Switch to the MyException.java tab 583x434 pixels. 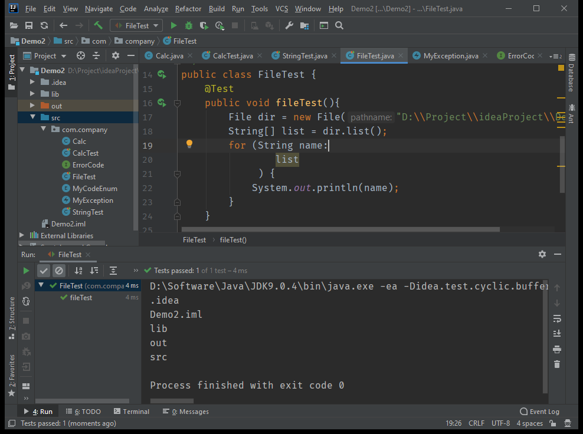tap(451, 56)
